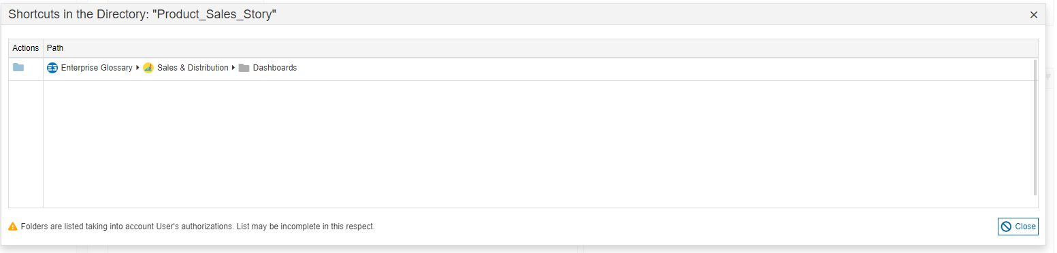The height and width of the screenshot is (253, 1057).
Task: Click the empty area below the path row
Action: (538, 144)
